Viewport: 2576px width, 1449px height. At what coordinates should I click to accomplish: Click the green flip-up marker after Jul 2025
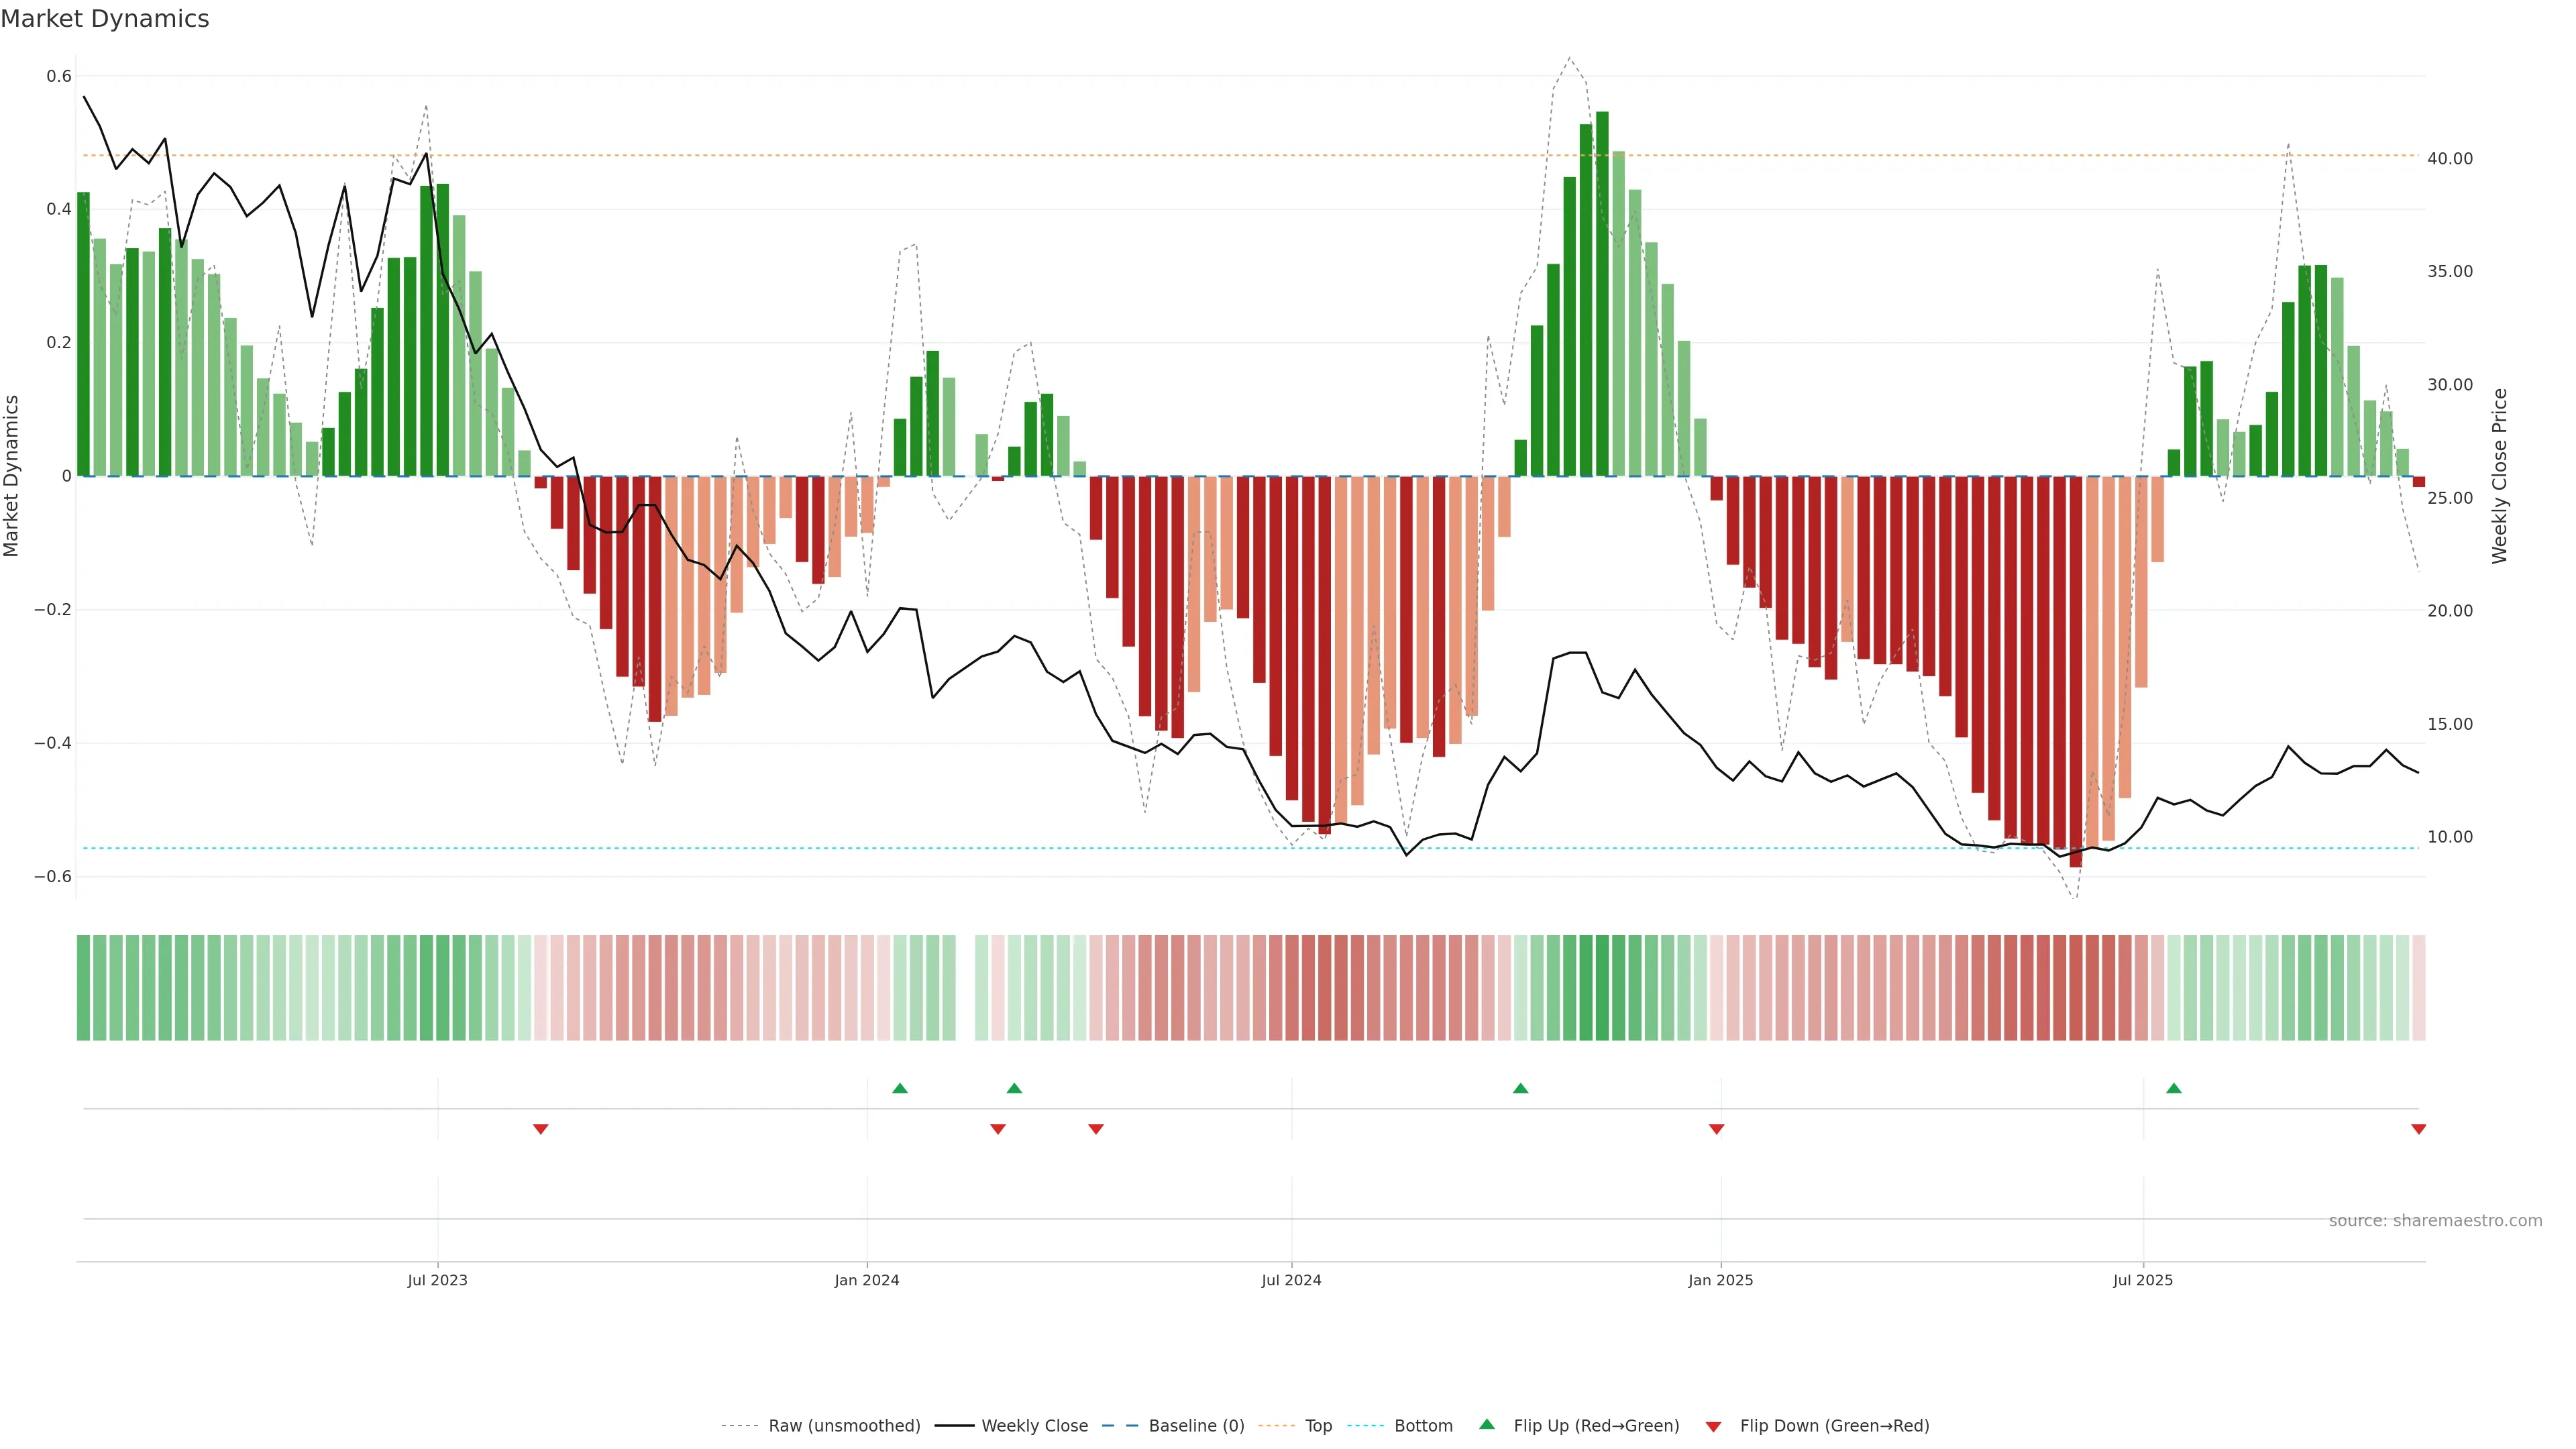pos(2174,1088)
